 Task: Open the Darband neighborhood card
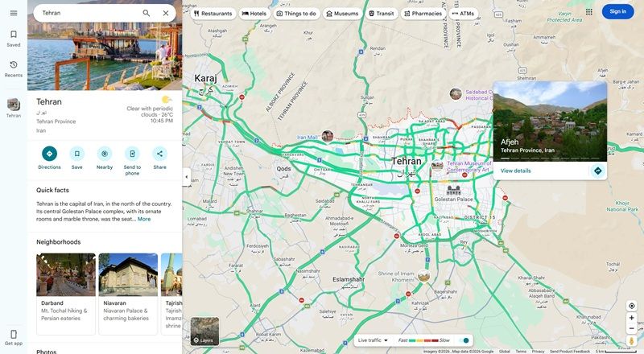click(x=66, y=294)
